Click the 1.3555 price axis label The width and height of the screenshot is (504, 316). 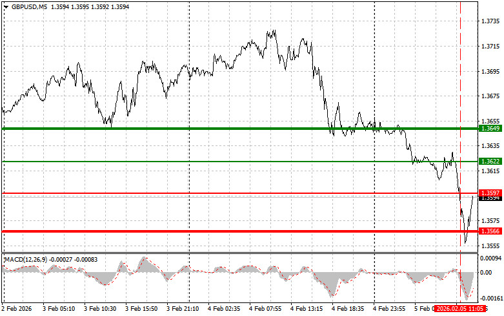(490, 246)
